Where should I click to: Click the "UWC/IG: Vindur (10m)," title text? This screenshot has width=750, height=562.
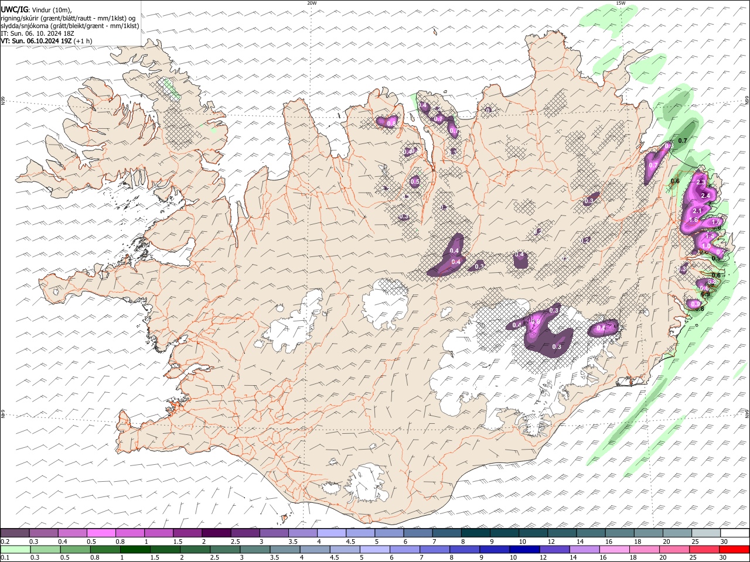point(36,10)
